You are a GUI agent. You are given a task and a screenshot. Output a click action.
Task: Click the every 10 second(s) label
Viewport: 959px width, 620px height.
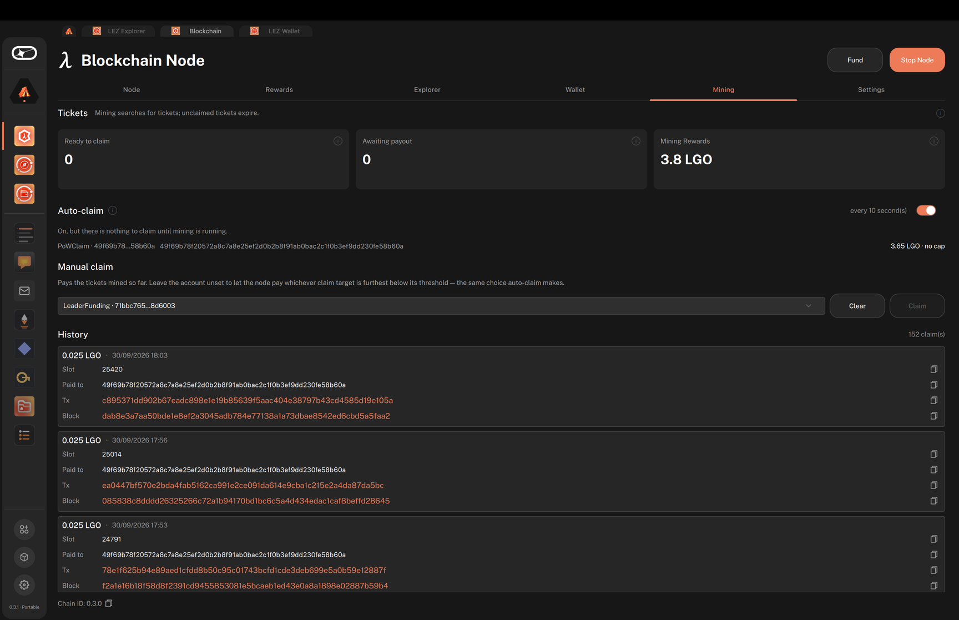(879, 210)
